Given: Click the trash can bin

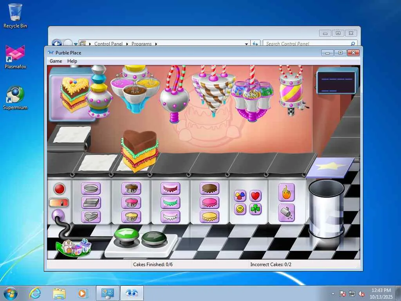Looking at the screenshot, I should tap(326, 209).
